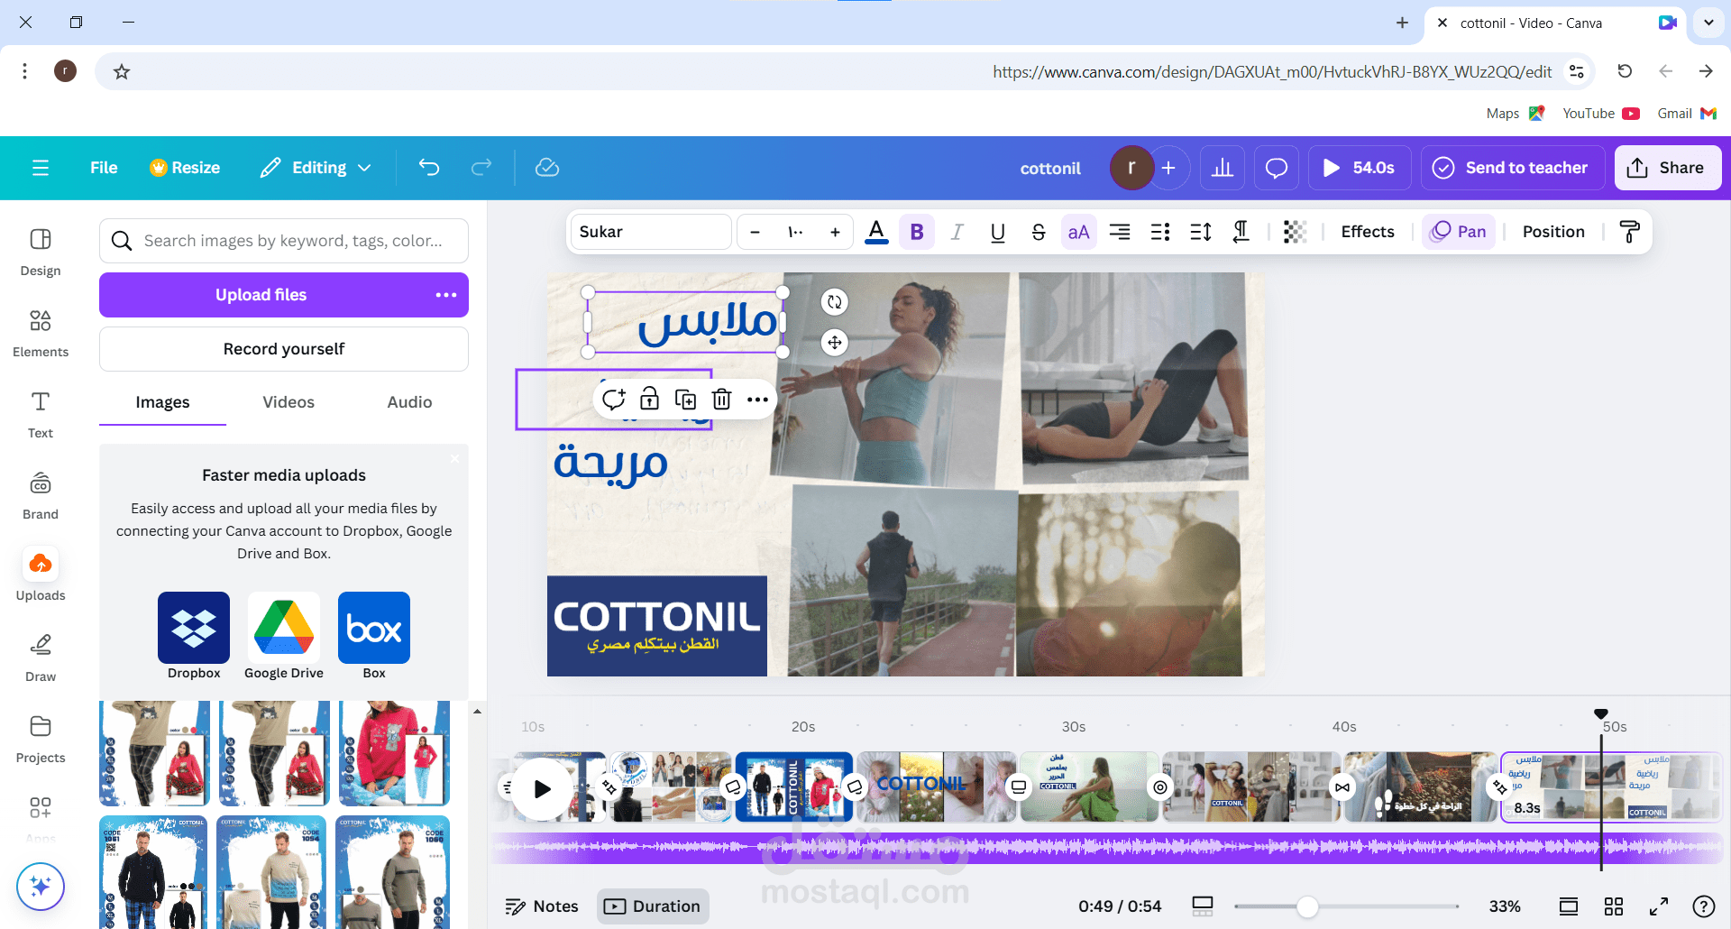Toggle italic formatting
Image resolution: width=1731 pixels, height=929 pixels.
(957, 232)
